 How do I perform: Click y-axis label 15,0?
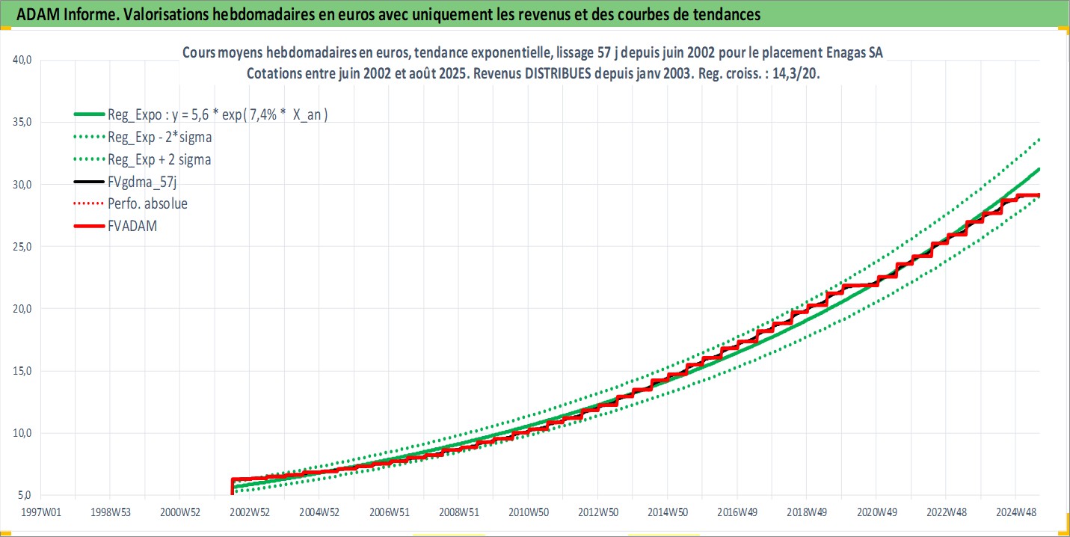click(x=23, y=371)
